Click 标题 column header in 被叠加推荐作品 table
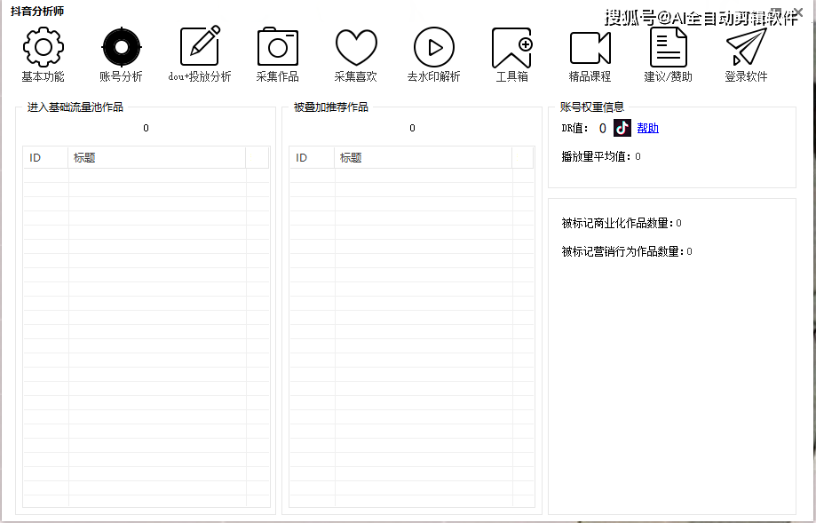816x523 pixels. pos(423,158)
